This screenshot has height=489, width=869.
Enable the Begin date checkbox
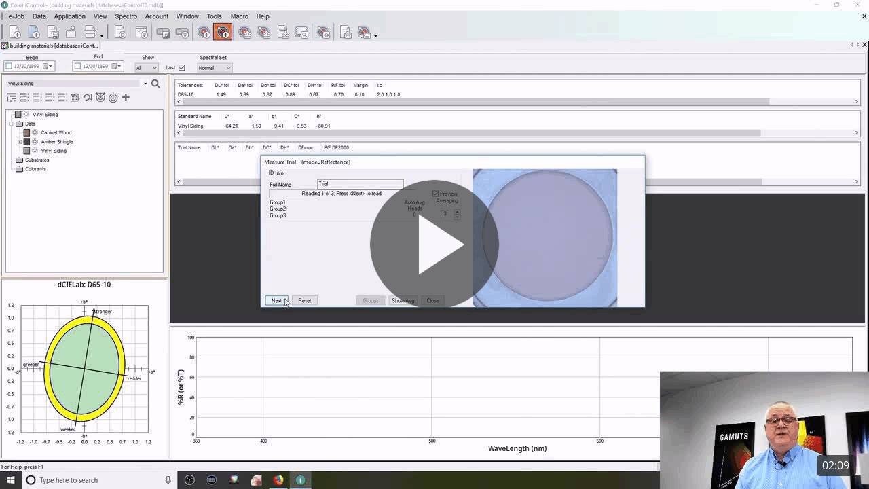point(10,66)
